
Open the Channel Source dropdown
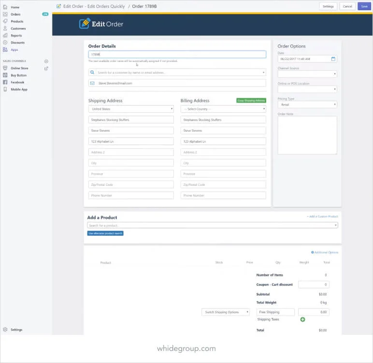(x=307, y=74)
